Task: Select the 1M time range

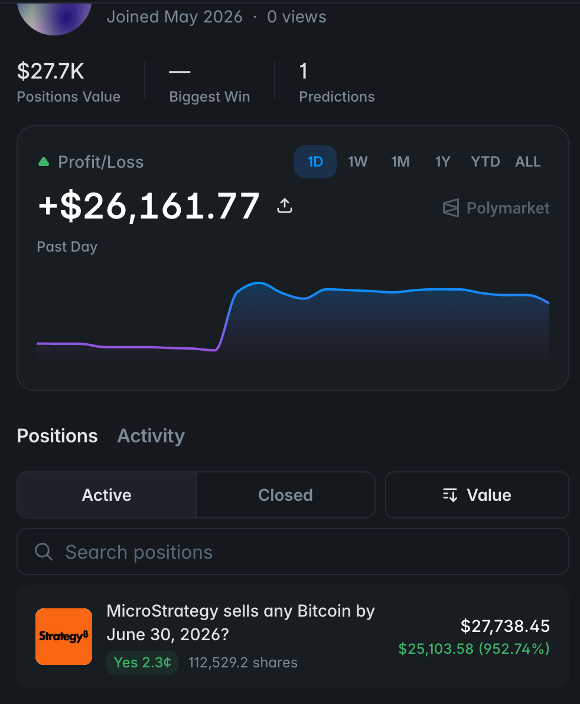Action: point(400,162)
